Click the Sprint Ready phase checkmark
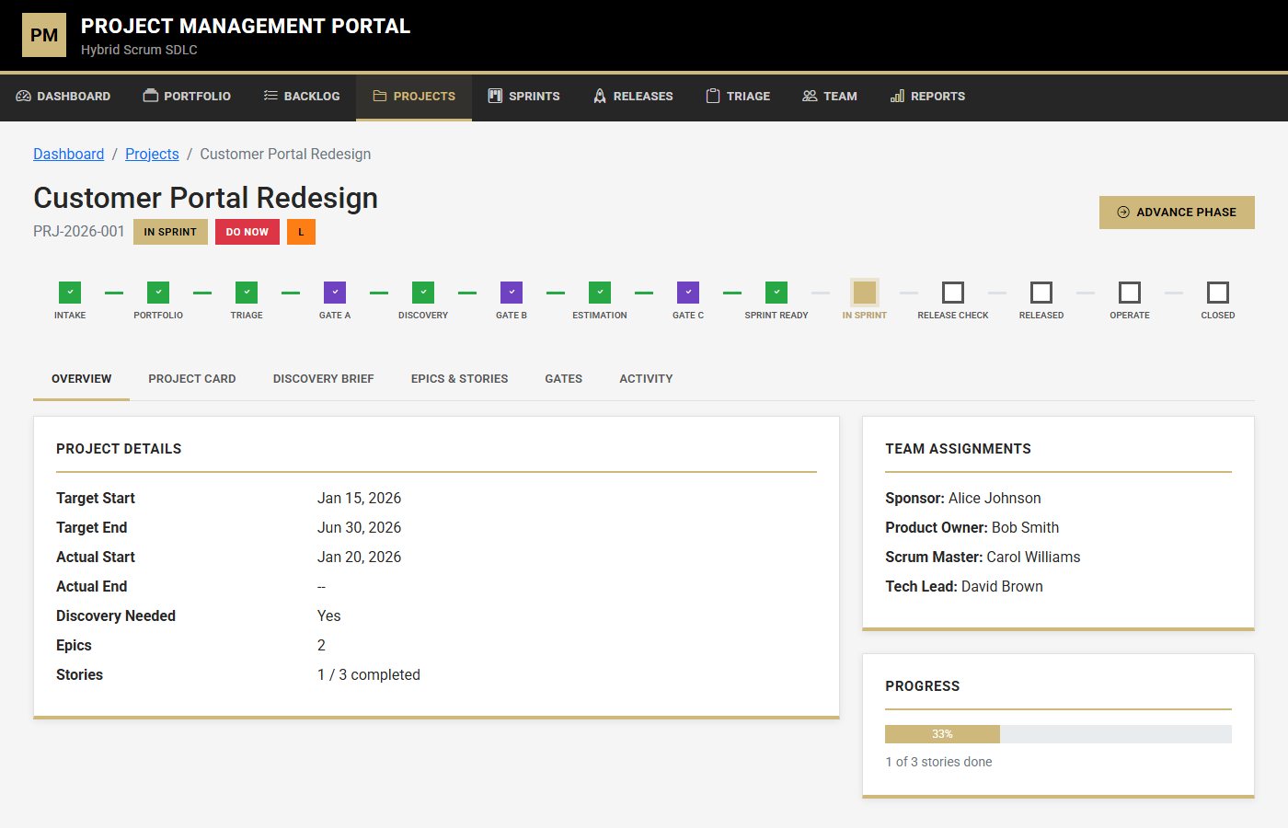The width and height of the screenshot is (1288, 828). (x=776, y=293)
